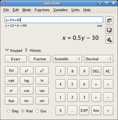Click the digit 3 key
The width and height of the screenshot is (118, 120).
coord(84,97)
